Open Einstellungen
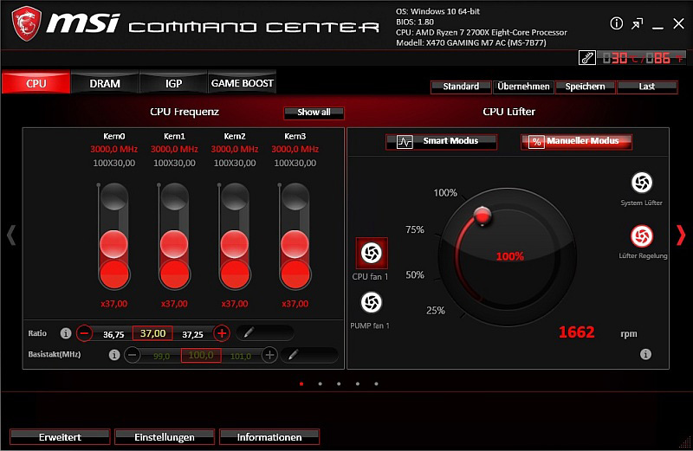Image resolution: width=693 pixels, height=451 pixels. point(165,437)
